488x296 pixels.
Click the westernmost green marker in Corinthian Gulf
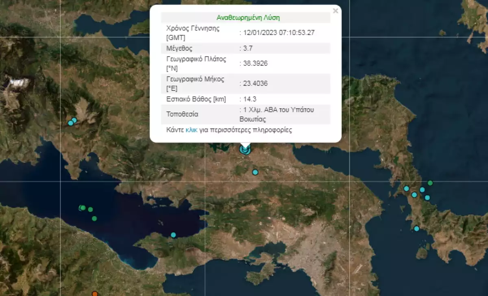82,208
